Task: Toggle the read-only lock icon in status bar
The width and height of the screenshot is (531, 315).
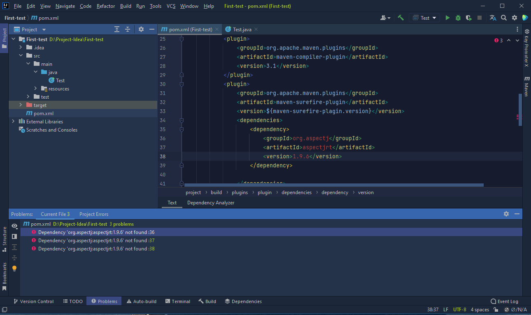Action: pos(497,310)
